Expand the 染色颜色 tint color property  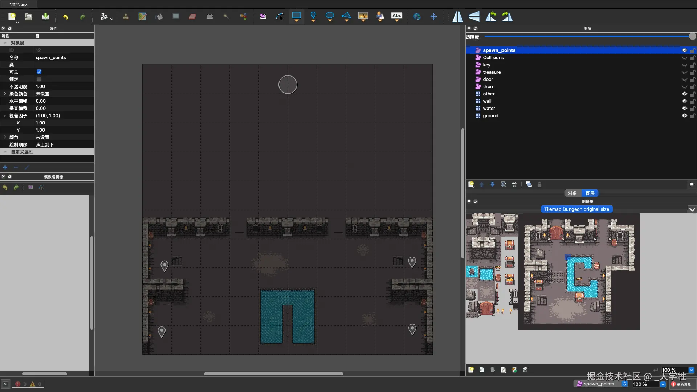coord(5,94)
